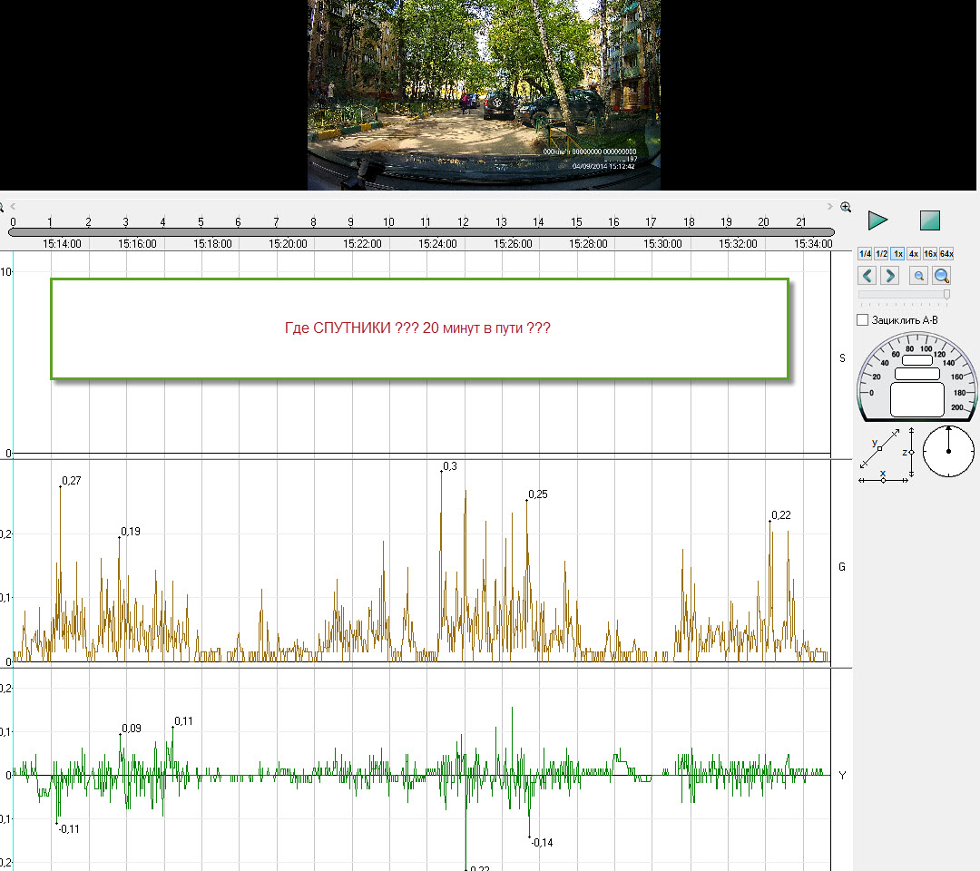The width and height of the screenshot is (980, 871).
Task: Choose 64x fast playback speed
Action: pyautogui.click(x=946, y=254)
